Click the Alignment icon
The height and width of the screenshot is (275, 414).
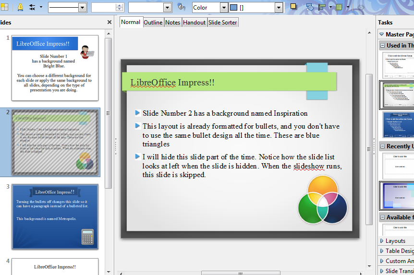322,7
